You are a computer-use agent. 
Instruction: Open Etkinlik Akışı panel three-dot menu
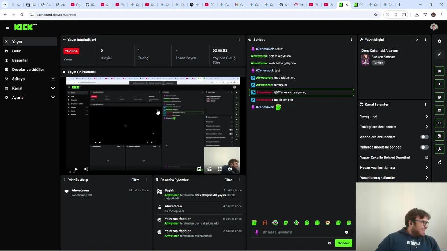[x=147, y=180]
